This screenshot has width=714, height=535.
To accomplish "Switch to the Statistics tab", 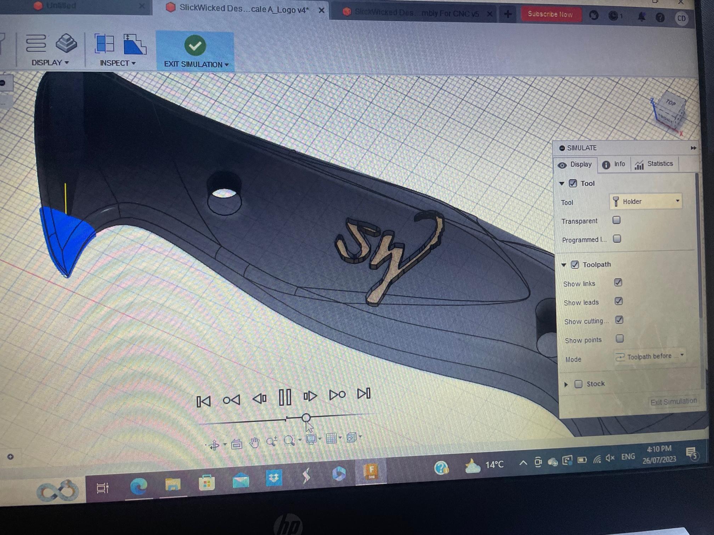I will pyautogui.click(x=654, y=164).
